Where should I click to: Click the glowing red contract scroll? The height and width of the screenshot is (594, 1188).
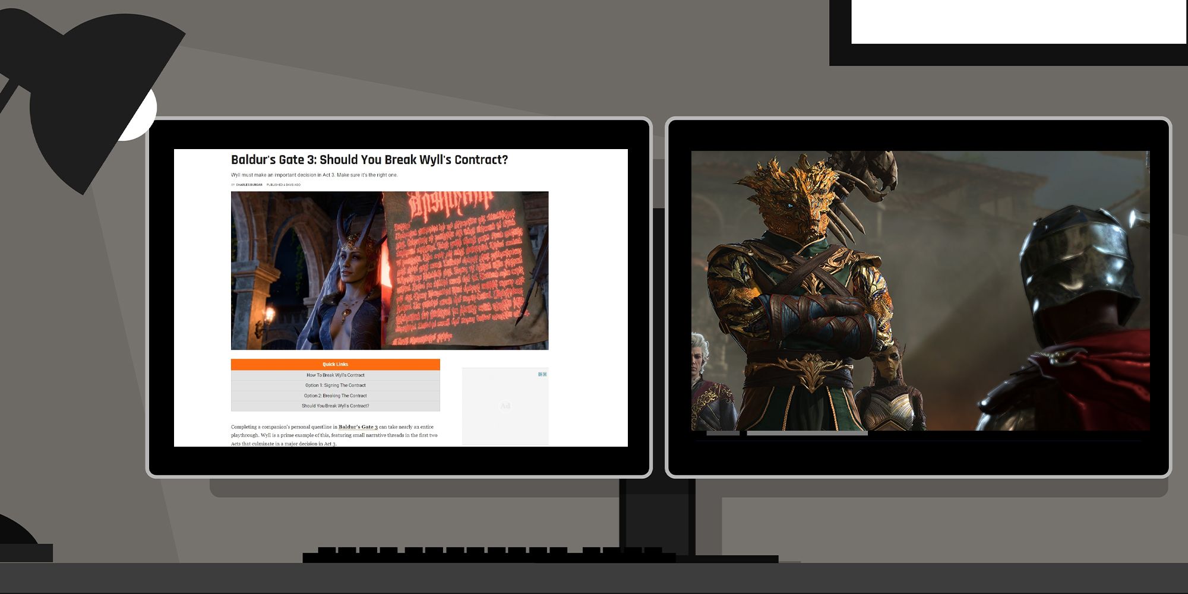point(463,267)
